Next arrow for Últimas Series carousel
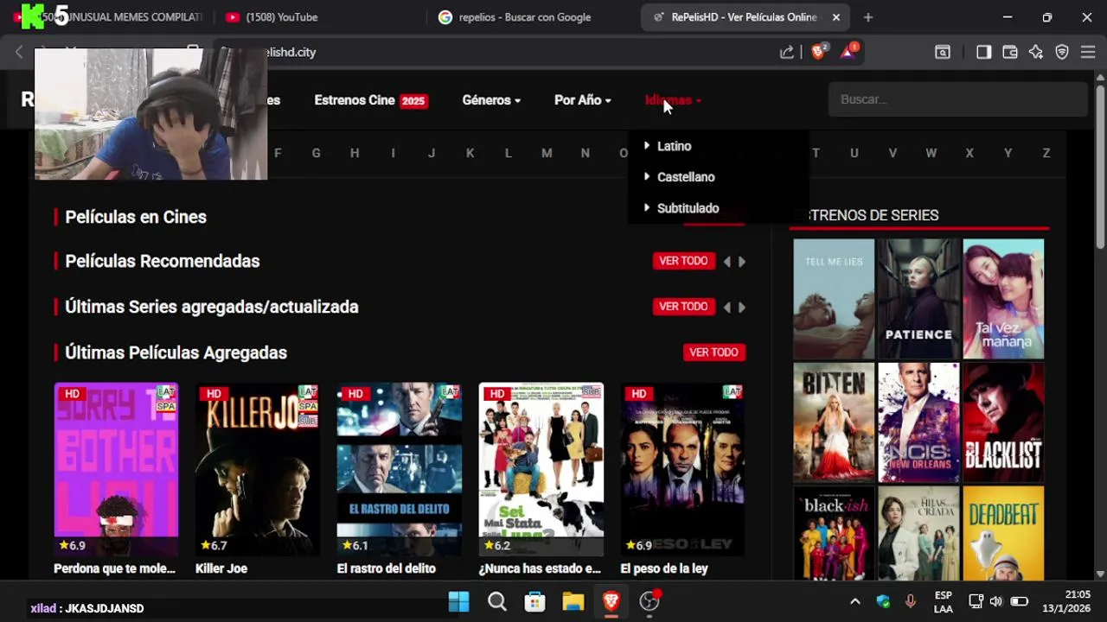The height and width of the screenshot is (622, 1107). [742, 308]
